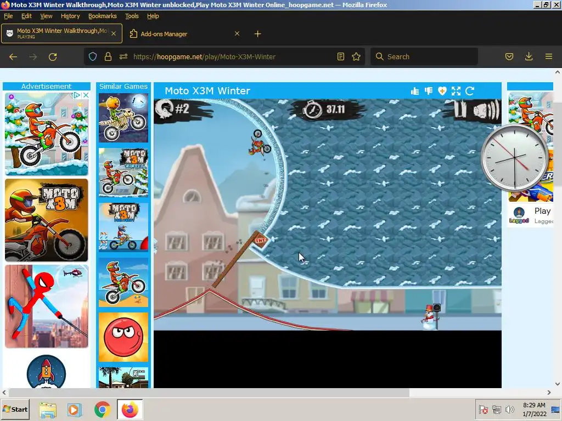Go back to previous page in Firefox
The width and height of the screenshot is (562, 421).
(13, 56)
